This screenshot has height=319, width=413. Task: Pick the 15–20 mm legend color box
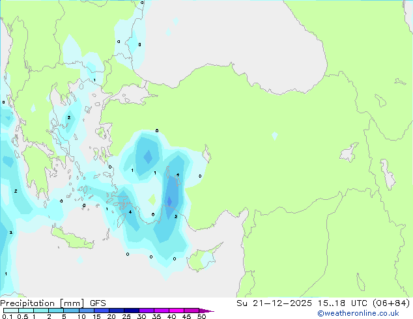(x=101, y=311)
